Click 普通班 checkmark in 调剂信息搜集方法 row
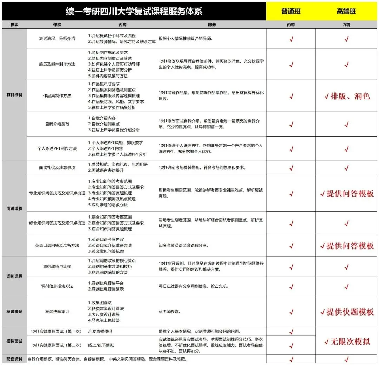The width and height of the screenshot is (379, 365). coord(291,287)
